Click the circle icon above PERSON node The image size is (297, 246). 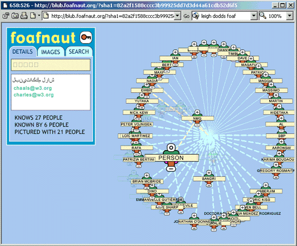[171, 148]
